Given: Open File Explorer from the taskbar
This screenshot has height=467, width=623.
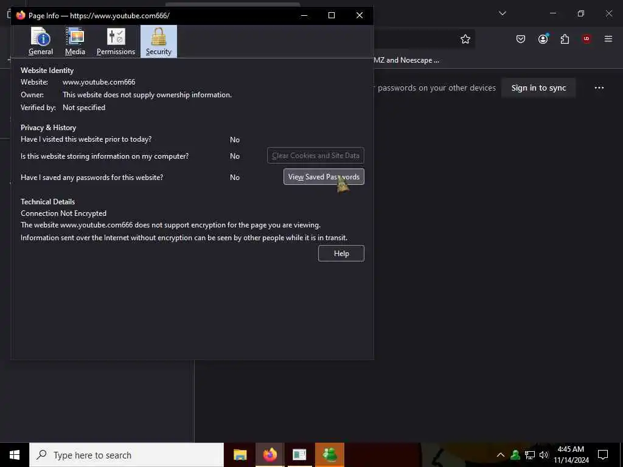Looking at the screenshot, I should (x=240, y=455).
